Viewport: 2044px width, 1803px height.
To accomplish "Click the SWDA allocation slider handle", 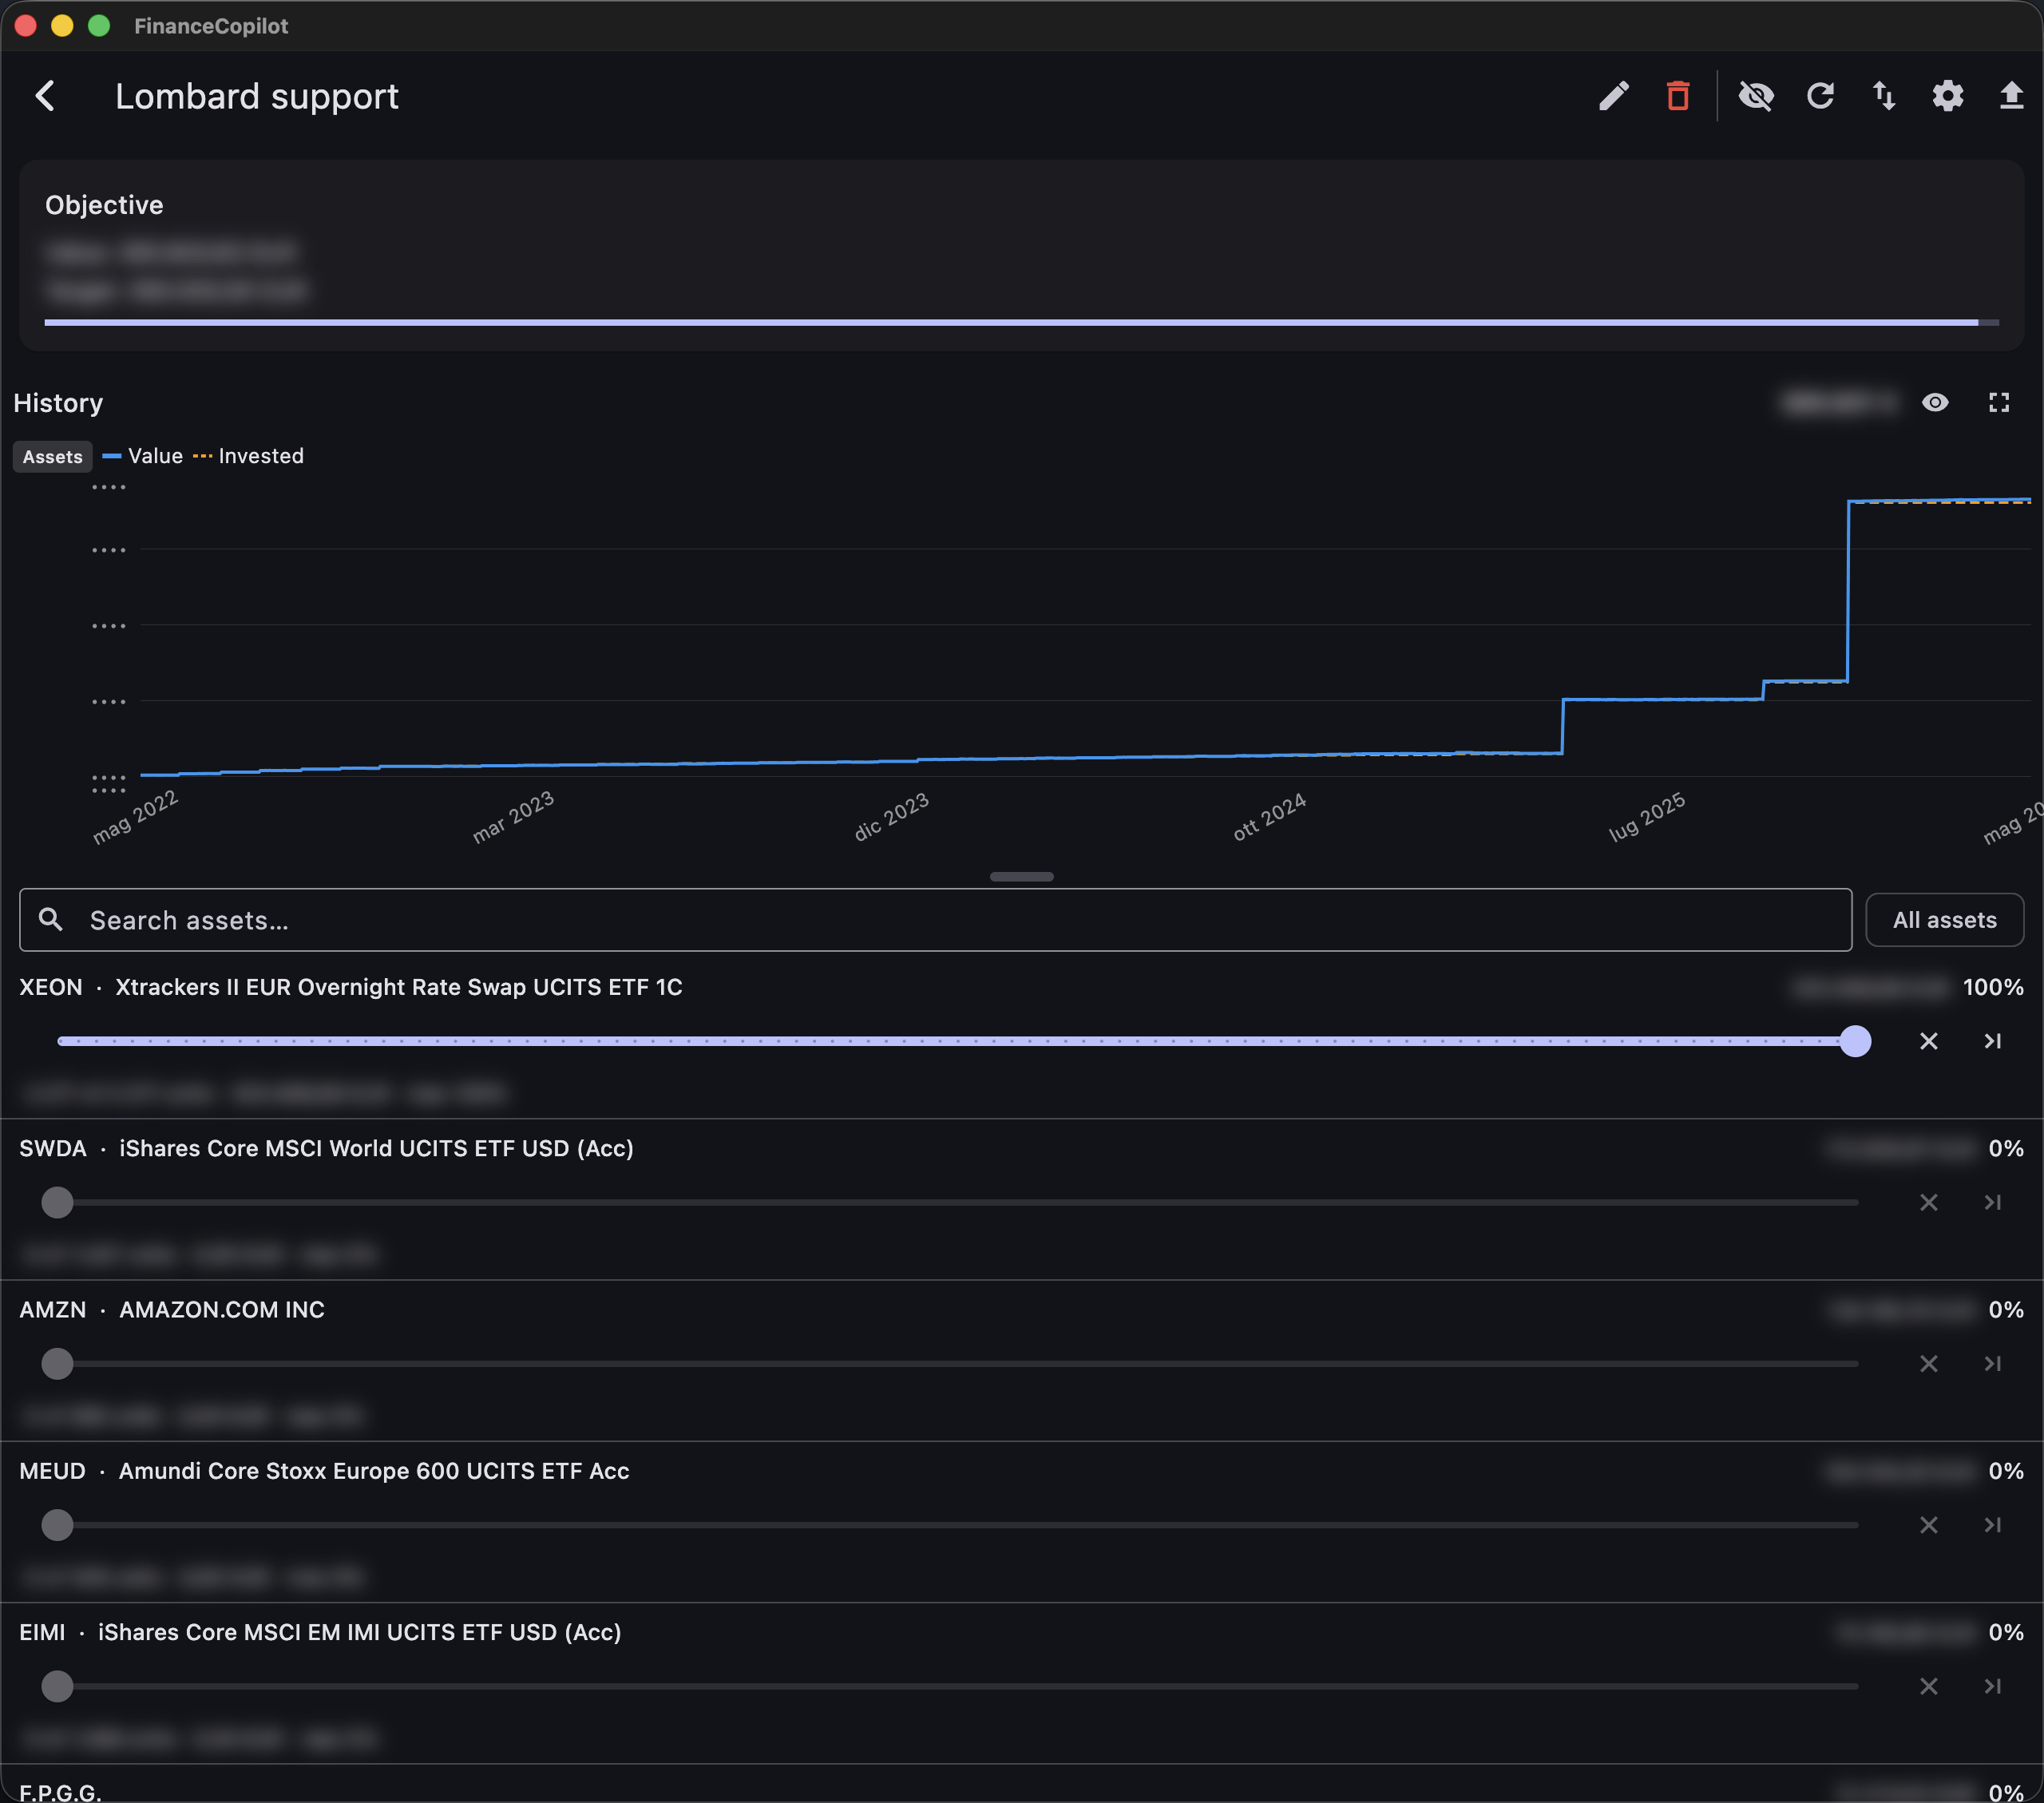I will (57, 1202).
